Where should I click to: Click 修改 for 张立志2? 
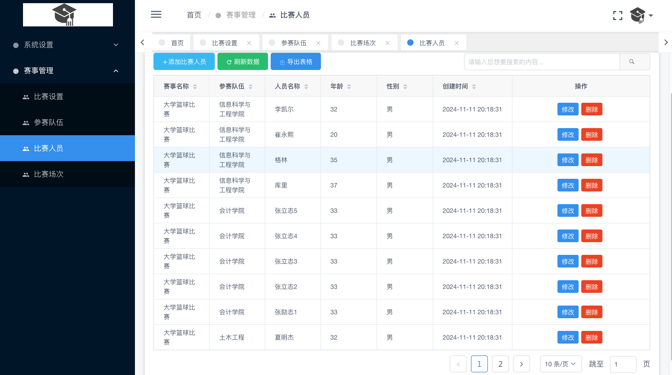pos(568,287)
